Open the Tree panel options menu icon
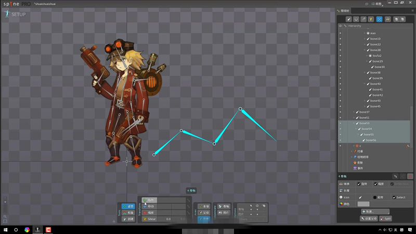The height and width of the screenshot is (234, 416). 412,10
